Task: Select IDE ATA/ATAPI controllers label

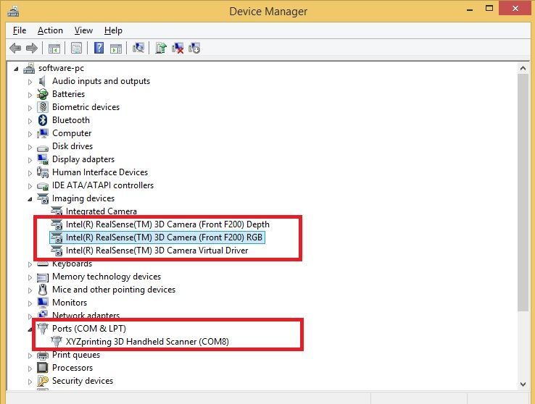Action: [103, 185]
